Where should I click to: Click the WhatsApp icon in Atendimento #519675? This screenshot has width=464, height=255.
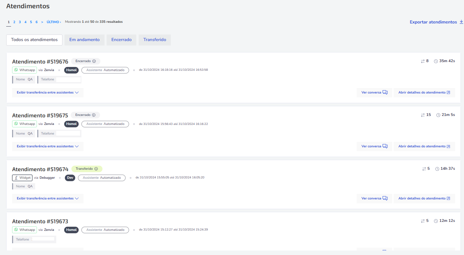click(x=16, y=124)
